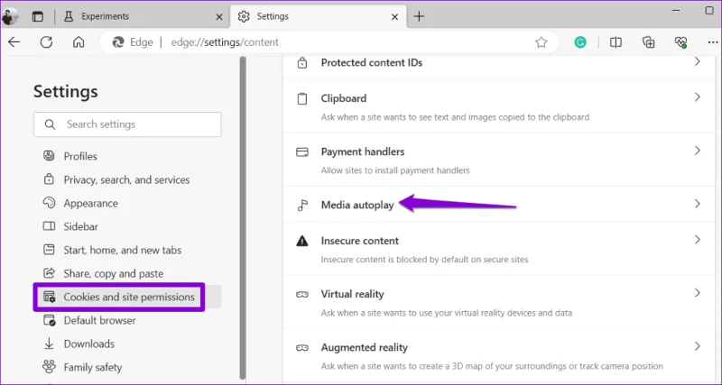
Task: Click the Downloads arrow icon
Action: tap(49, 344)
